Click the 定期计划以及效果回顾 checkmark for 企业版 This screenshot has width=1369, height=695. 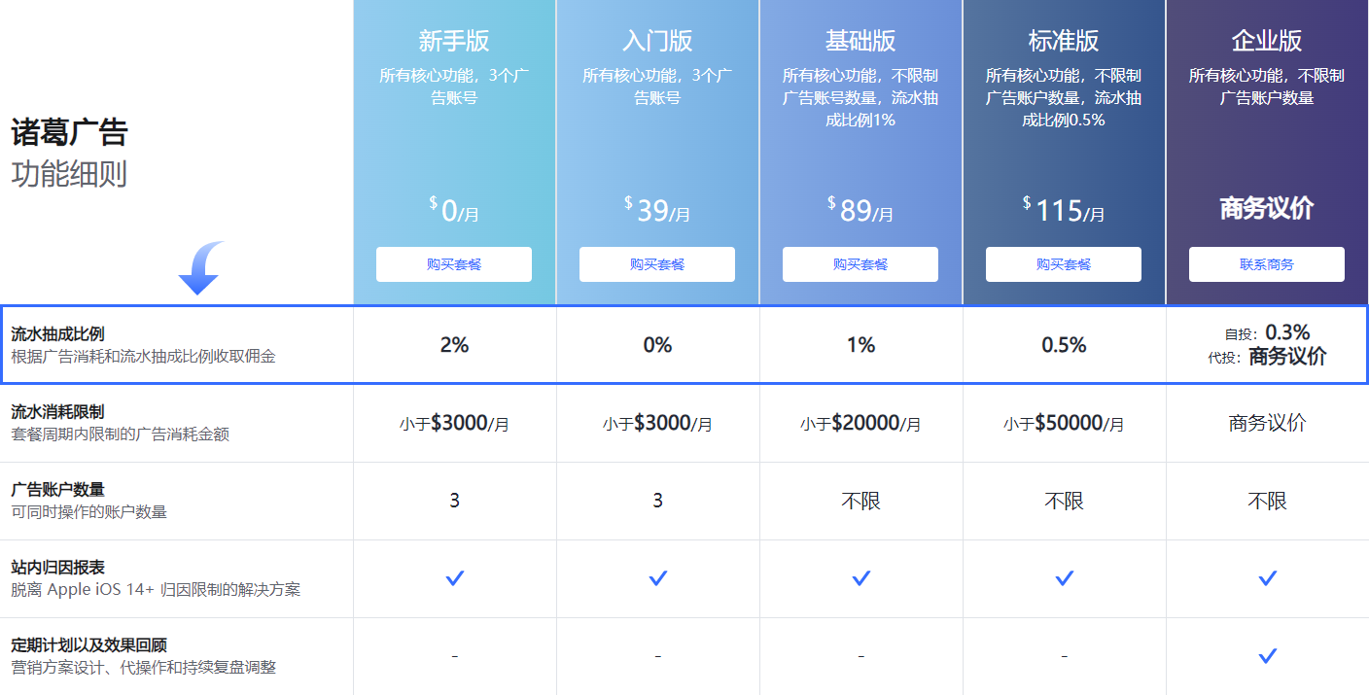click(1267, 656)
